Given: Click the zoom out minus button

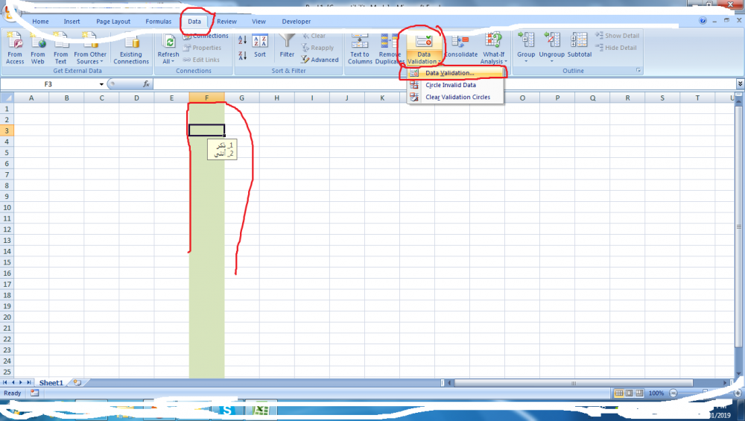Looking at the screenshot, I should pyautogui.click(x=673, y=393).
